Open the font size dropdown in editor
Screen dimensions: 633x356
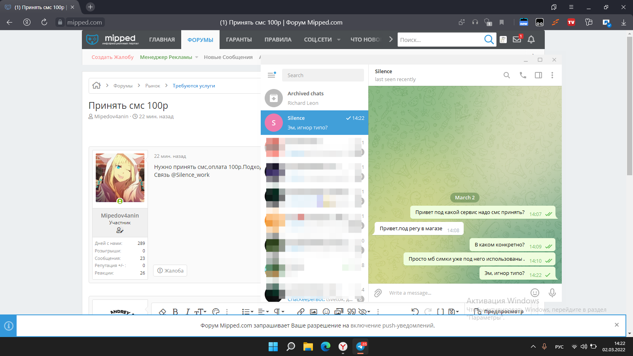(x=201, y=312)
